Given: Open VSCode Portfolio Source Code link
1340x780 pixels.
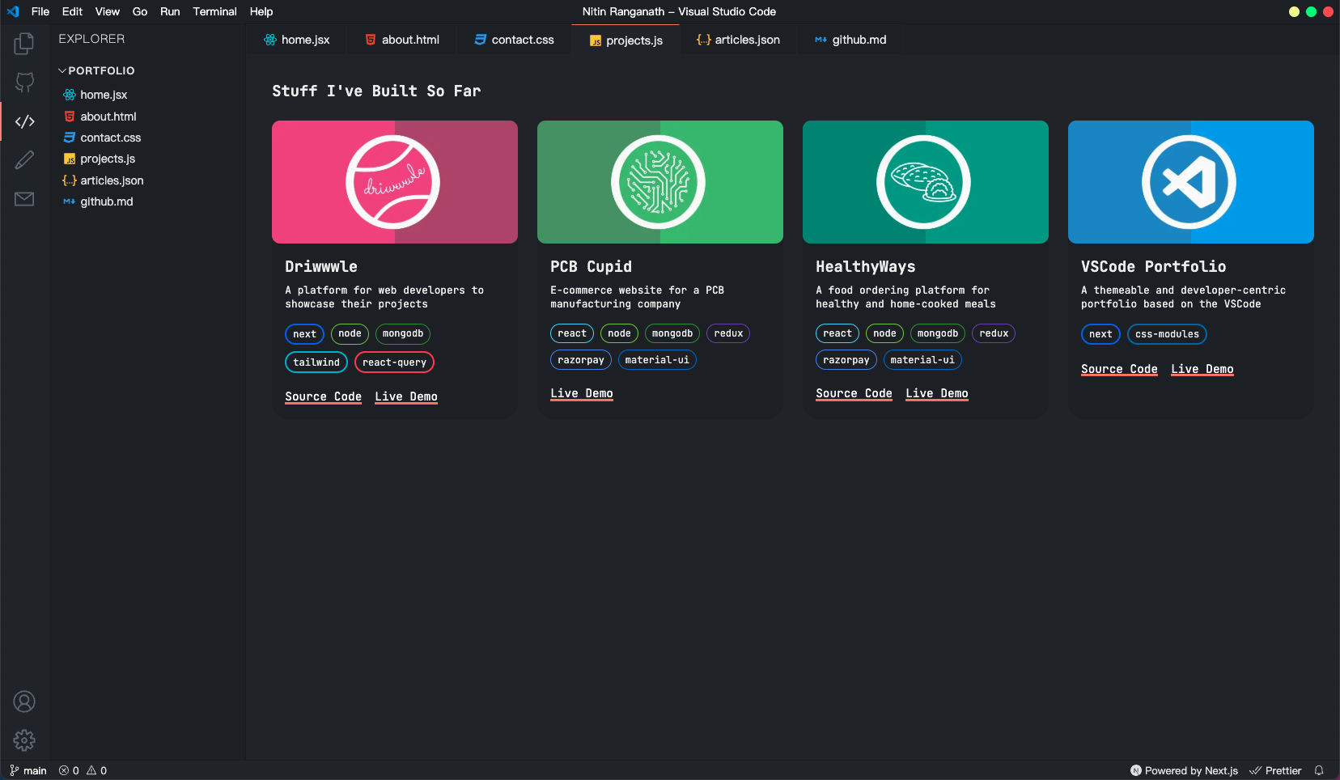Looking at the screenshot, I should click(1119, 369).
